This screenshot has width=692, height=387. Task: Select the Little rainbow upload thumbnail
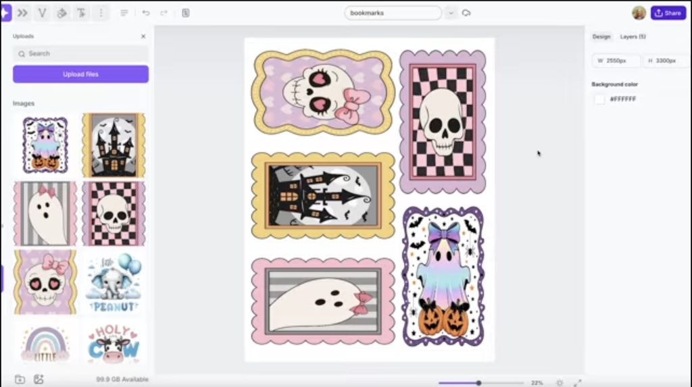45,344
